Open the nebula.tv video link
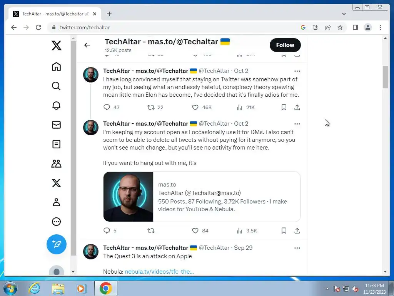 click(159, 272)
